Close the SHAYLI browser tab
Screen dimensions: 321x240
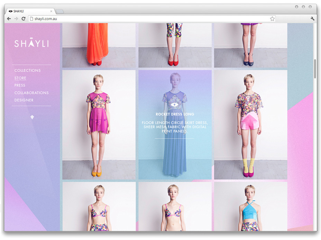click(x=51, y=11)
